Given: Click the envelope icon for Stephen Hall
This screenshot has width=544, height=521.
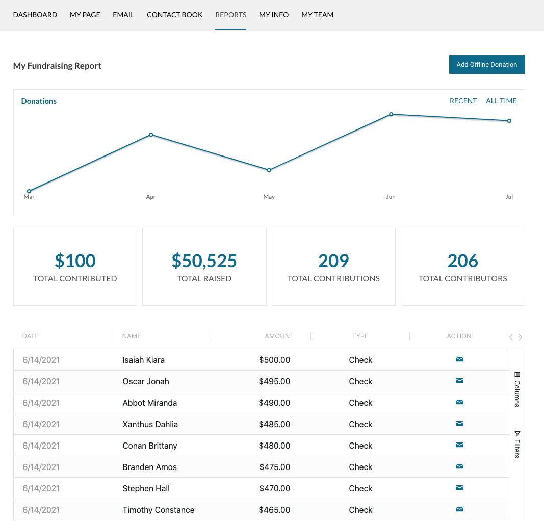Looking at the screenshot, I should 459,488.
